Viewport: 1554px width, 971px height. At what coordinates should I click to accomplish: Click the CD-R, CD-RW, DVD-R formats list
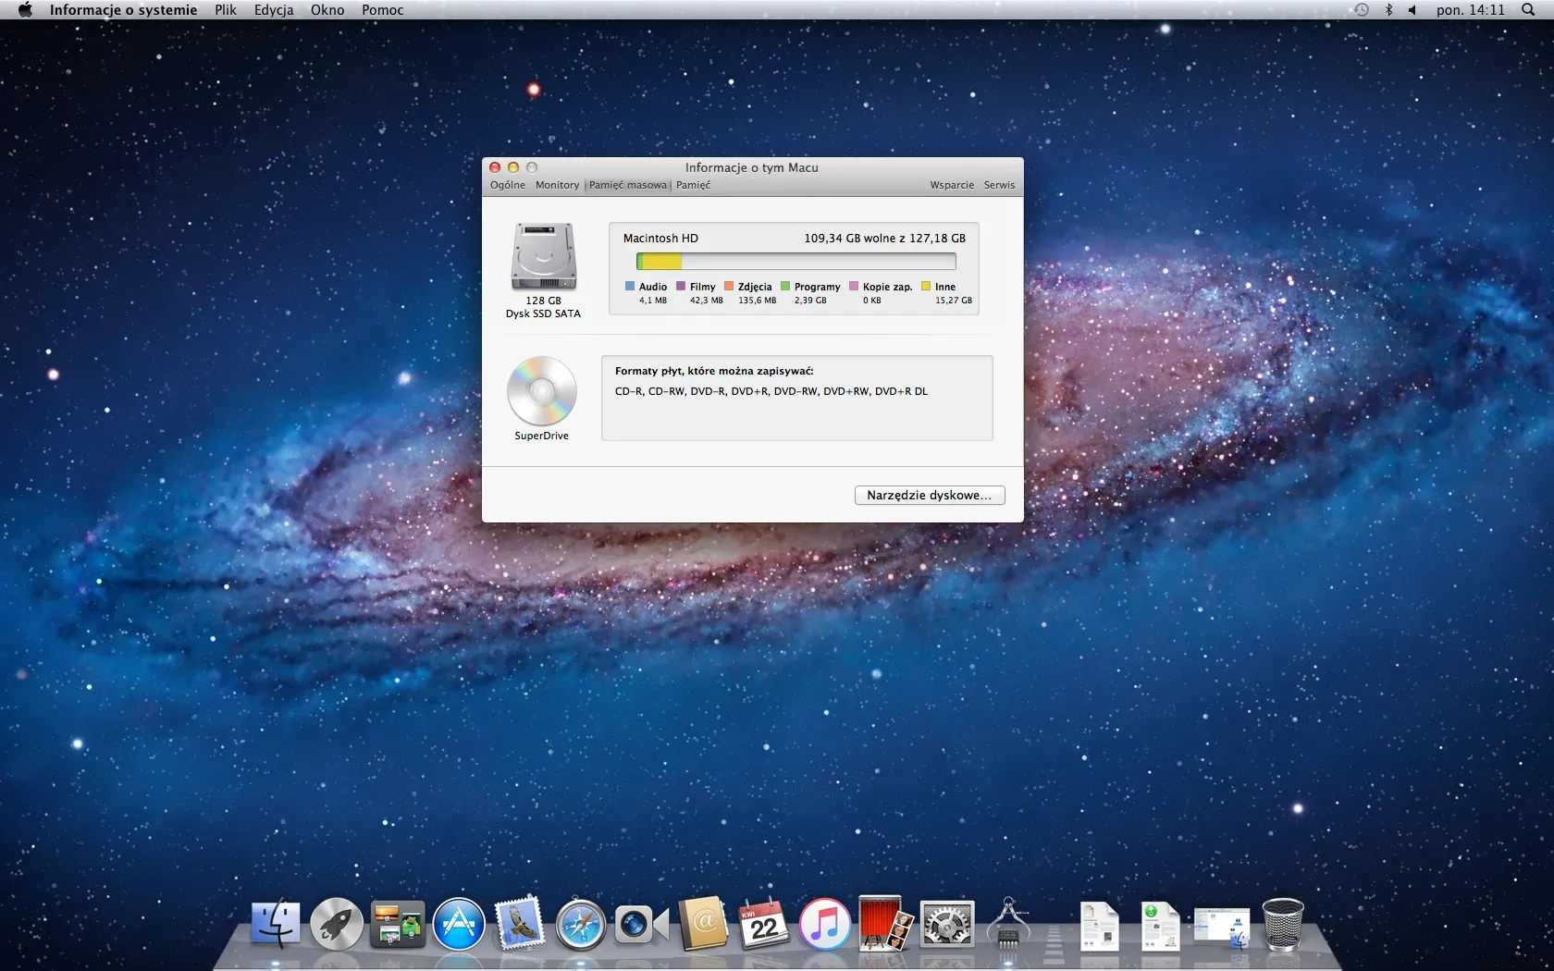pyautogui.click(x=771, y=391)
